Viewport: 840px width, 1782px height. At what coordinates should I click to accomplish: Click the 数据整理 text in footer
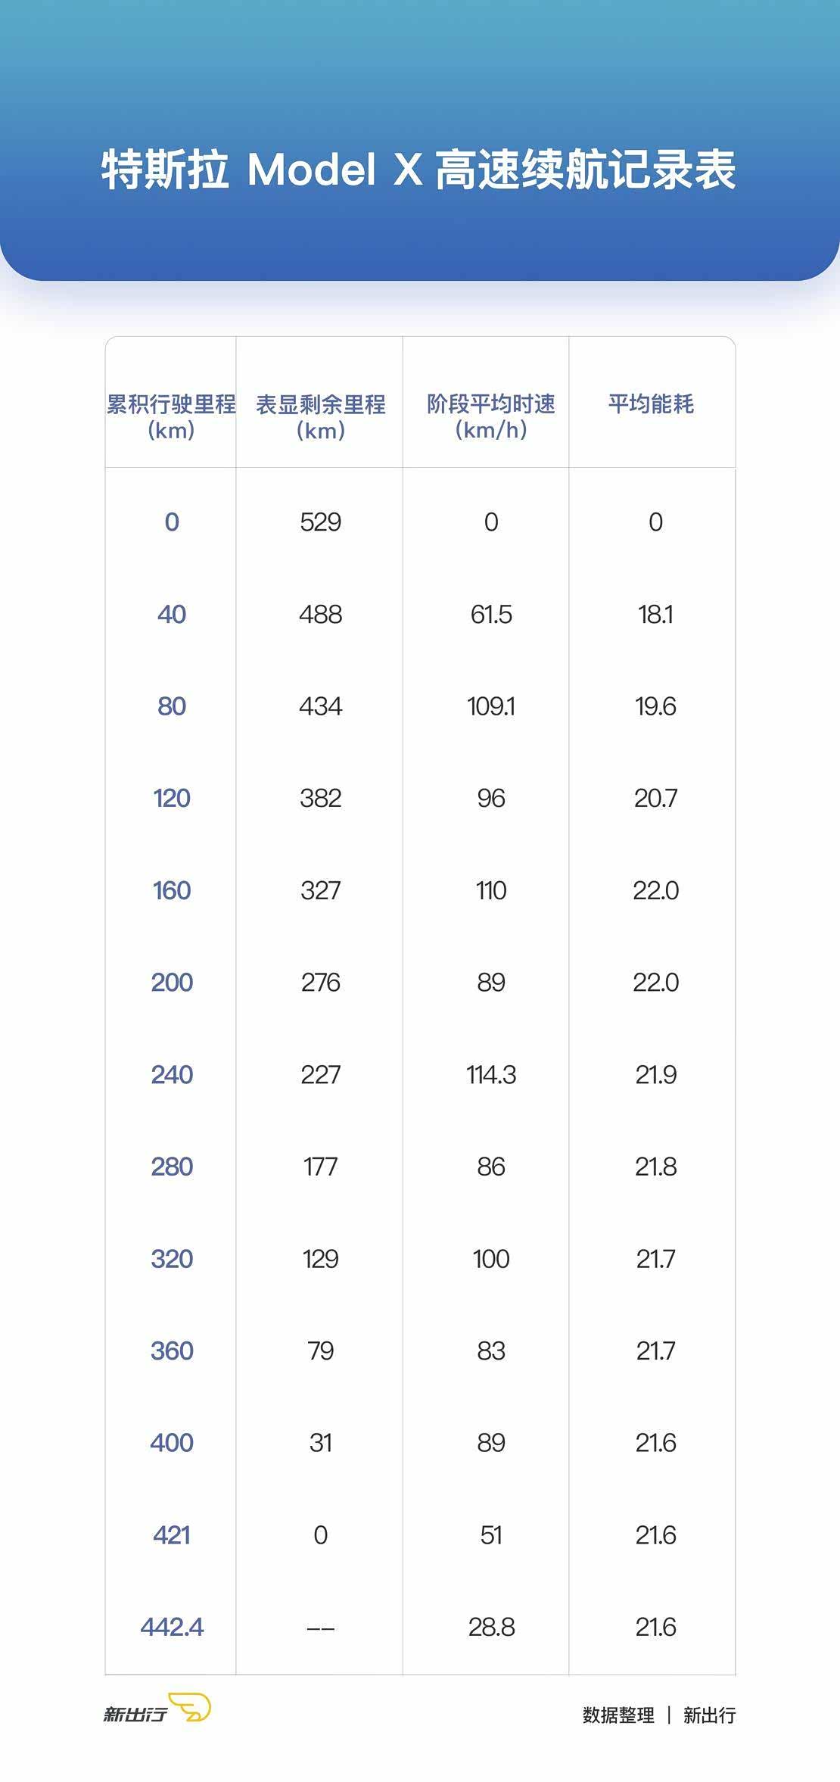point(618,1715)
